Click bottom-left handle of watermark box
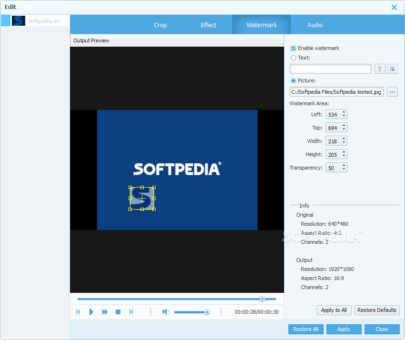405x340 pixels. coord(130,209)
